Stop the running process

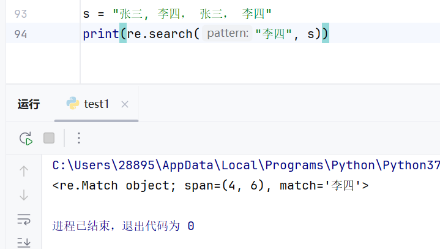click(x=49, y=138)
